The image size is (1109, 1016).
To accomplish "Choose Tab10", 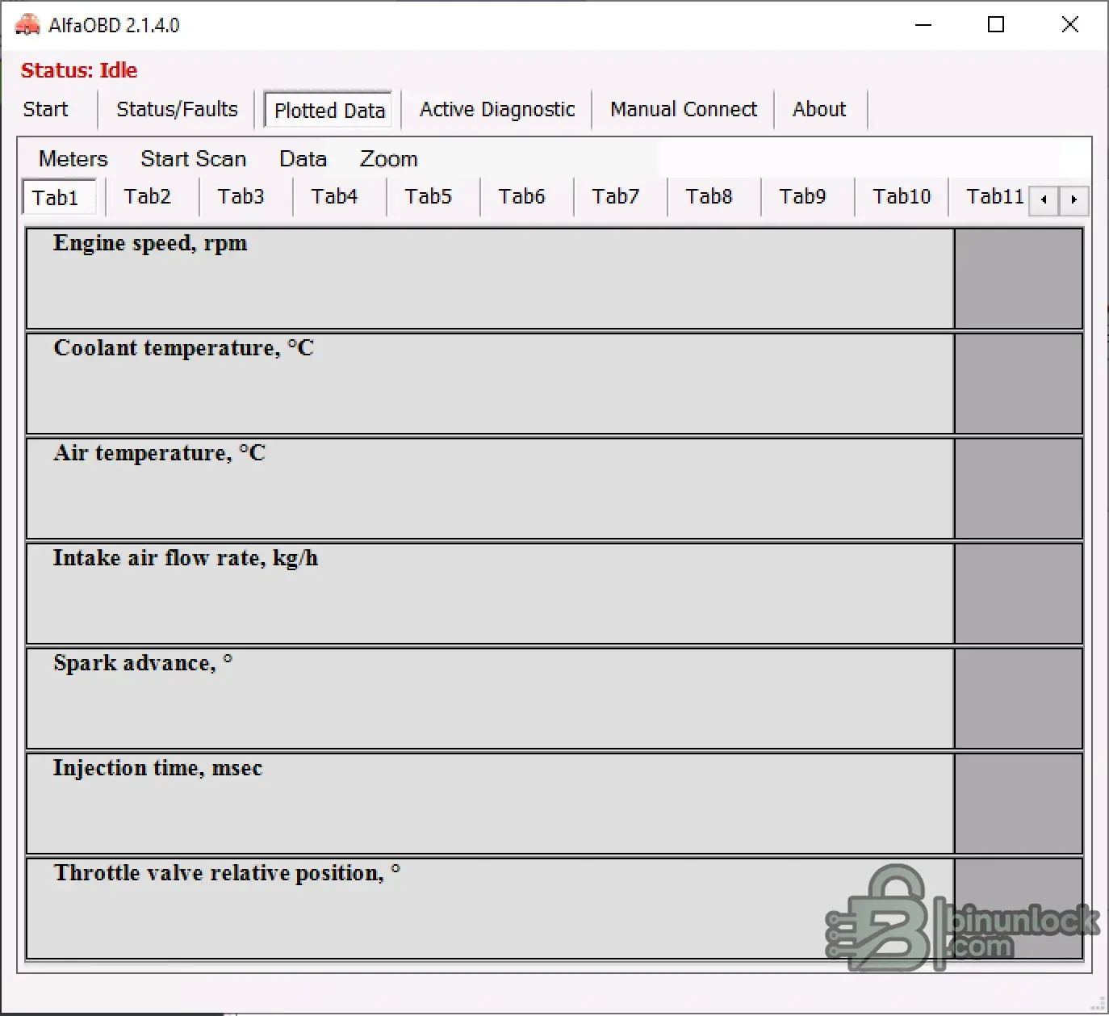I will pyautogui.click(x=902, y=197).
